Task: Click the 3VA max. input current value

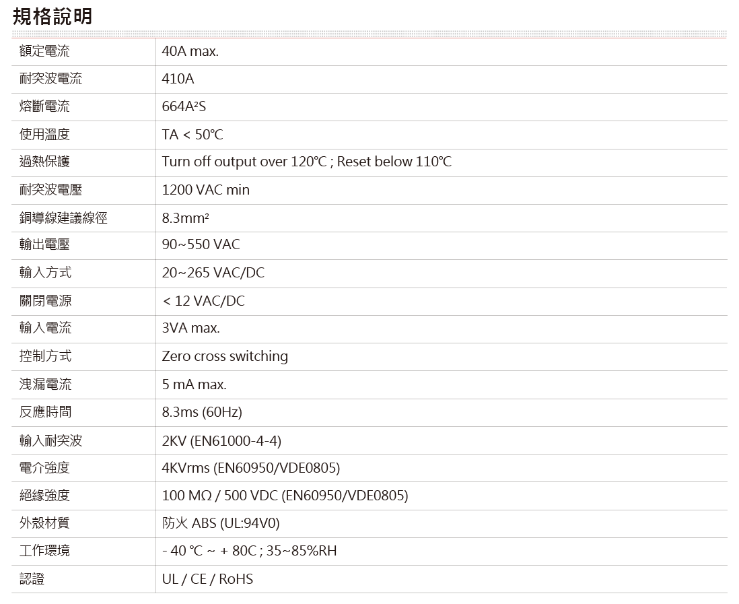Action: point(190,329)
